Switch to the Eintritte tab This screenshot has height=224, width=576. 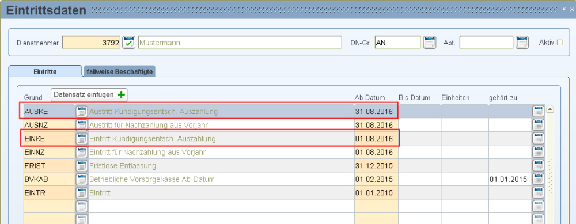point(45,71)
